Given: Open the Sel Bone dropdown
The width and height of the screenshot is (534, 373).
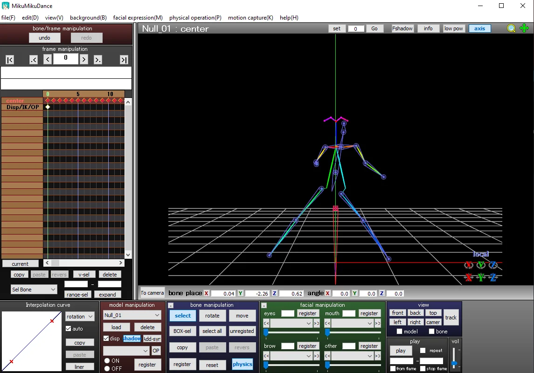Looking at the screenshot, I should (x=34, y=289).
